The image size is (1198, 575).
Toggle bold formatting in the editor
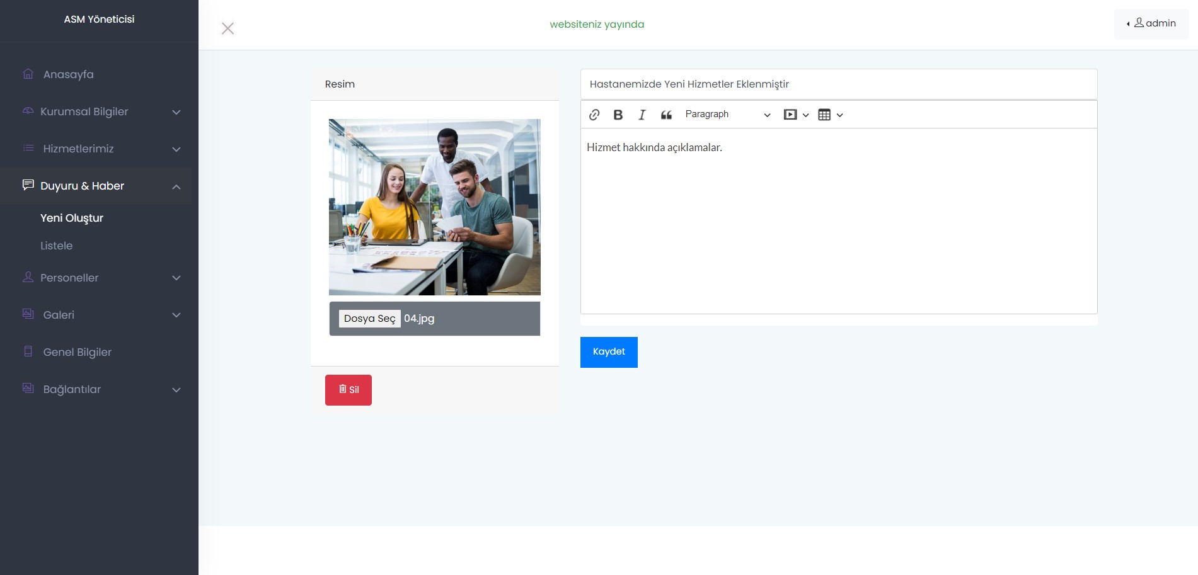click(618, 115)
